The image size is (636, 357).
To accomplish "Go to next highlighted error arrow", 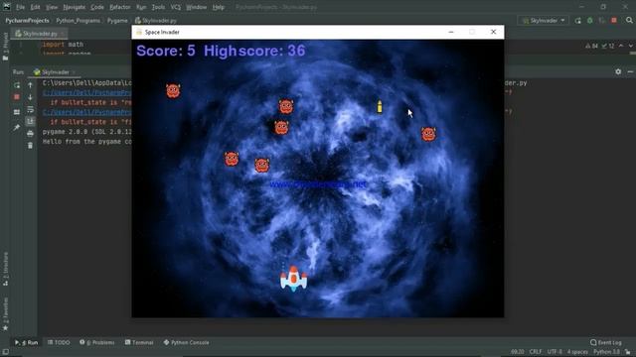I will (x=630, y=47).
